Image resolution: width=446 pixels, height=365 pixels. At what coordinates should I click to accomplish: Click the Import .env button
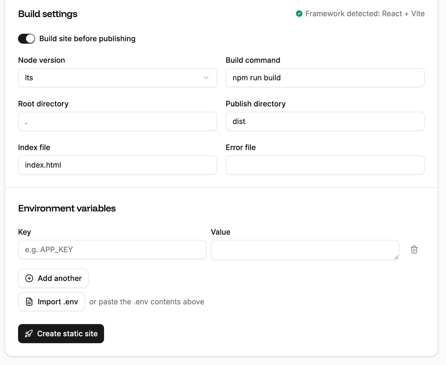click(51, 302)
